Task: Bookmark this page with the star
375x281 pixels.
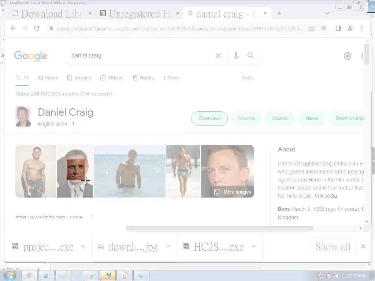Action: point(324,28)
